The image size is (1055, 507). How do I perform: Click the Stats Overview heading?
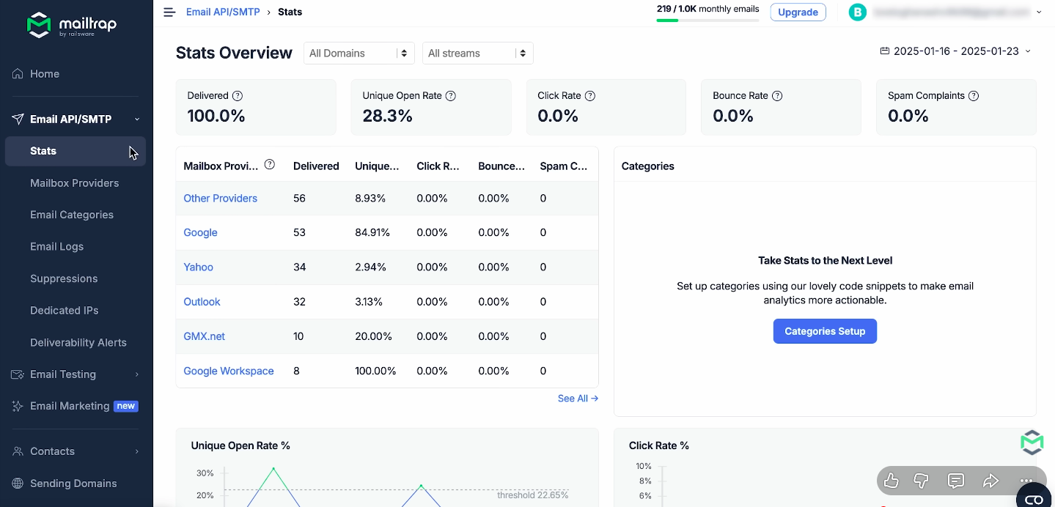[234, 53]
